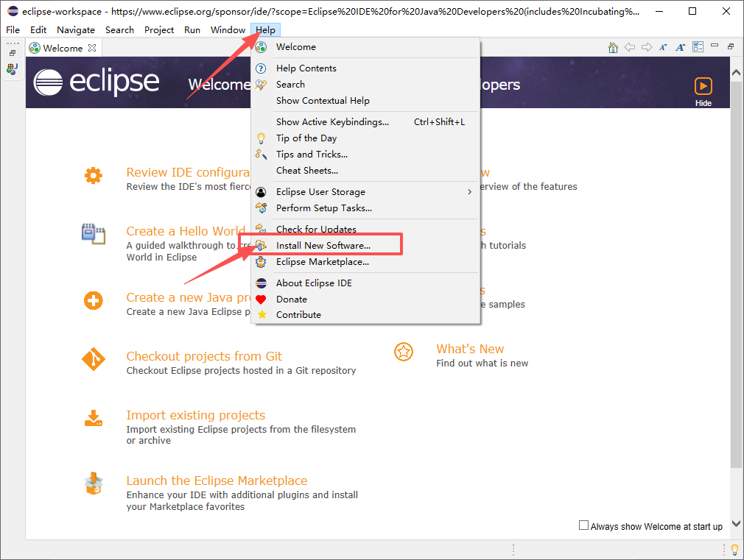Click the Hide workbench play icon

(x=703, y=87)
